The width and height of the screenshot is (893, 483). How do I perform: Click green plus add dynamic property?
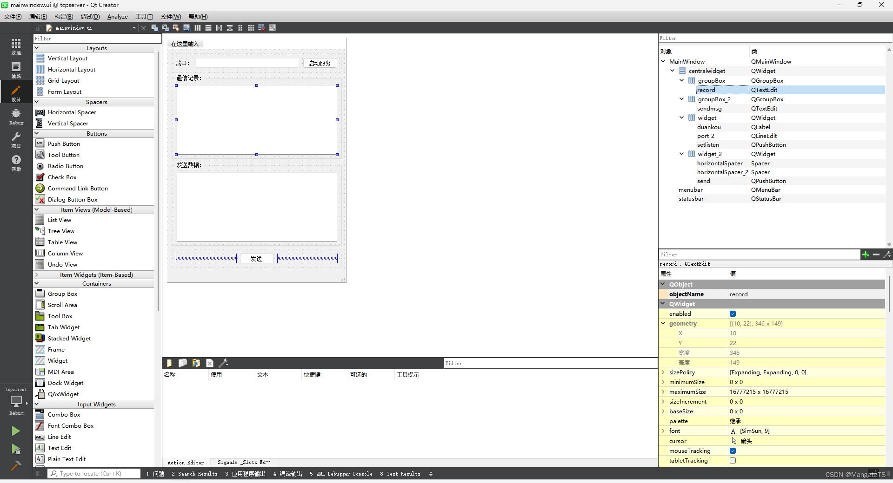866,255
